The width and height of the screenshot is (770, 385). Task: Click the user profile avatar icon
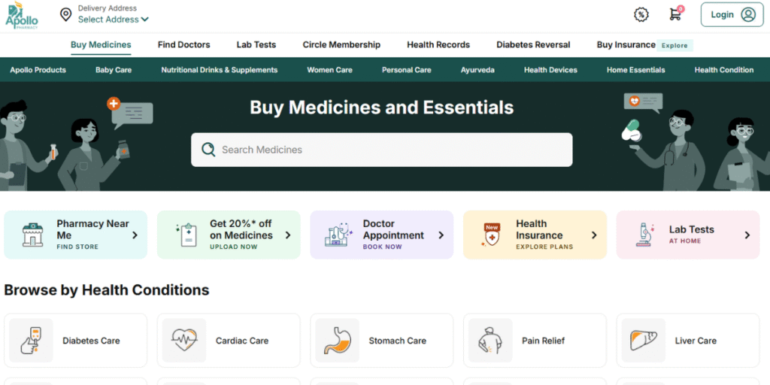(x=748, y=15)
